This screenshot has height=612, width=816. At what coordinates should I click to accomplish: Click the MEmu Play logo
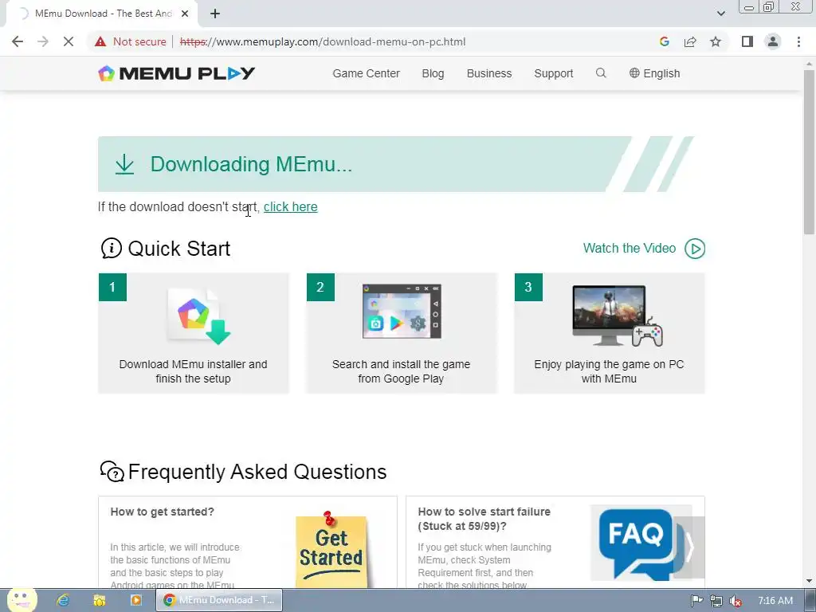(176, 73)
